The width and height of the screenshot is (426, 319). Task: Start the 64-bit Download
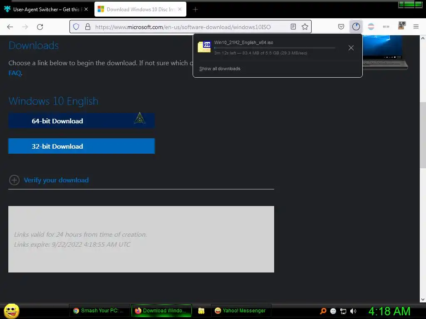82,121
